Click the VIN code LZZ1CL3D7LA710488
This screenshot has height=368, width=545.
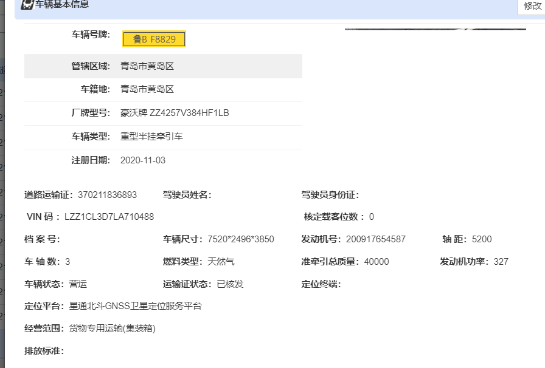tap(109, 217)
